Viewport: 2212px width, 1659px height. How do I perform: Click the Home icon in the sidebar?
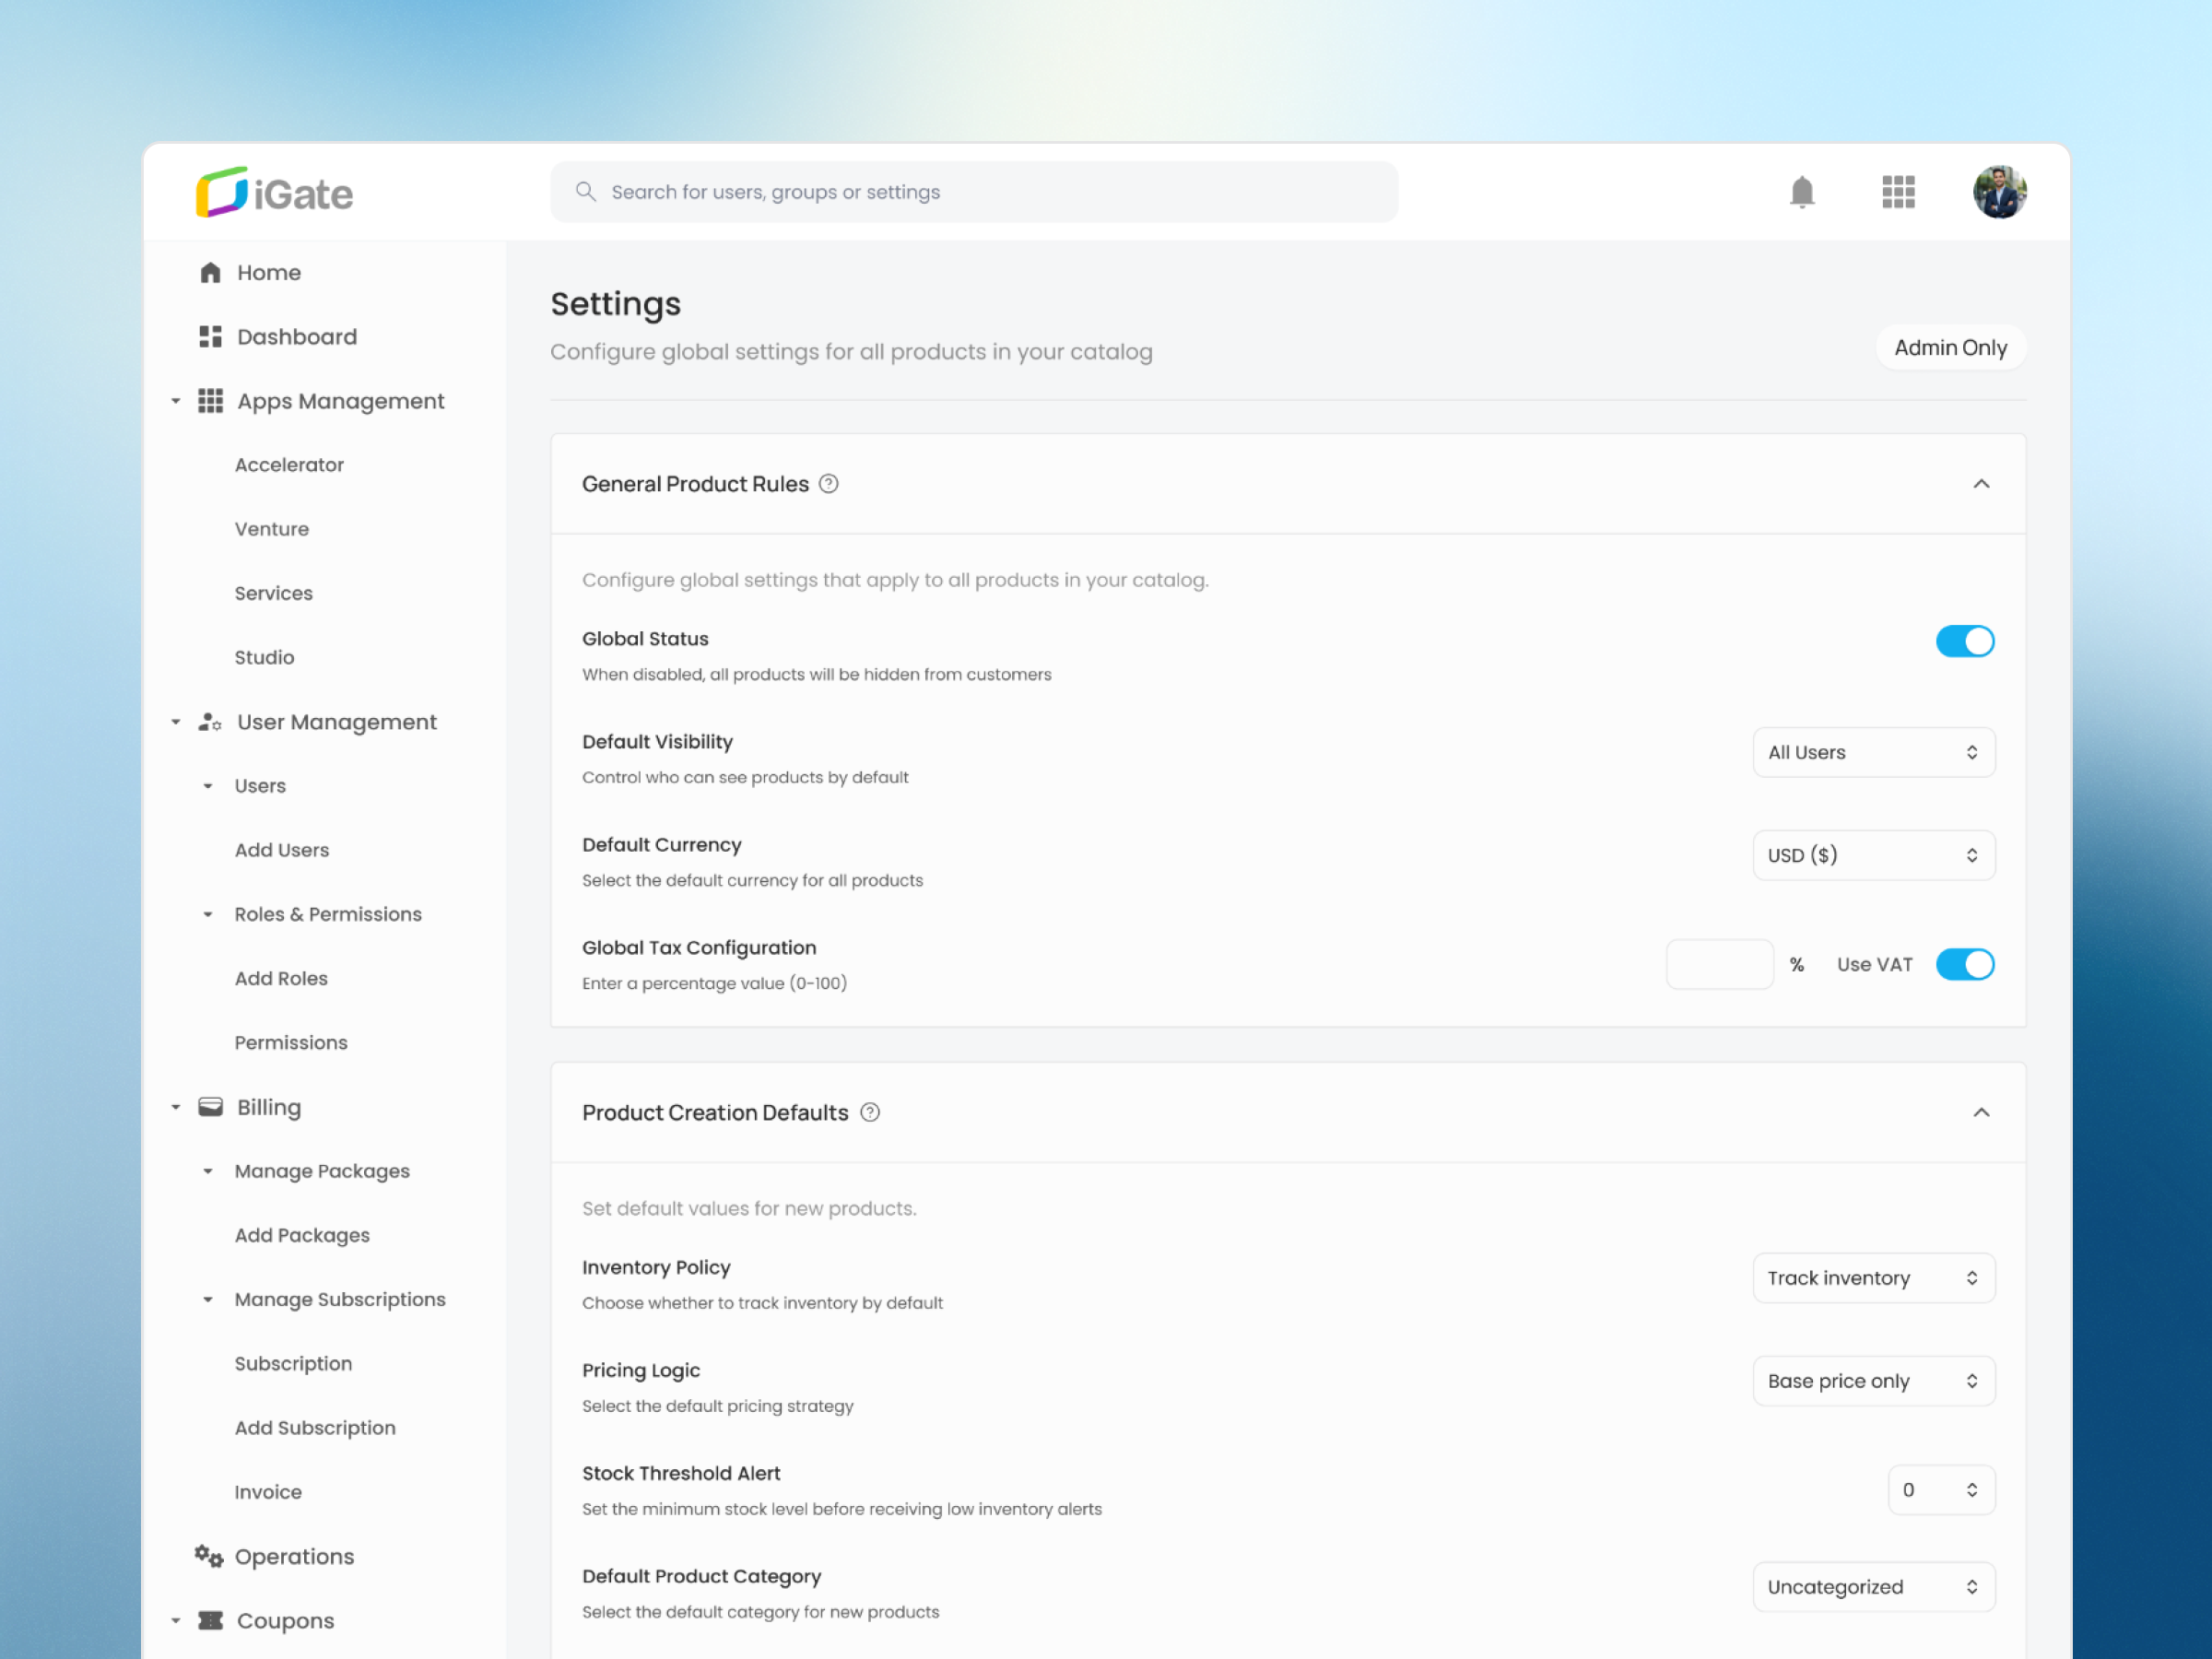(x=210, y=271)
